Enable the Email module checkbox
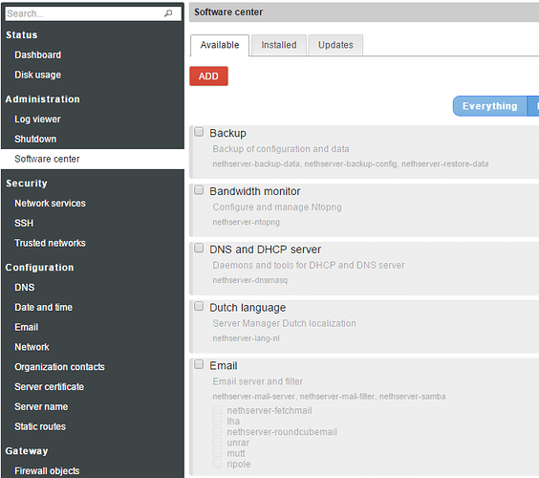 [x=199, y=364]
